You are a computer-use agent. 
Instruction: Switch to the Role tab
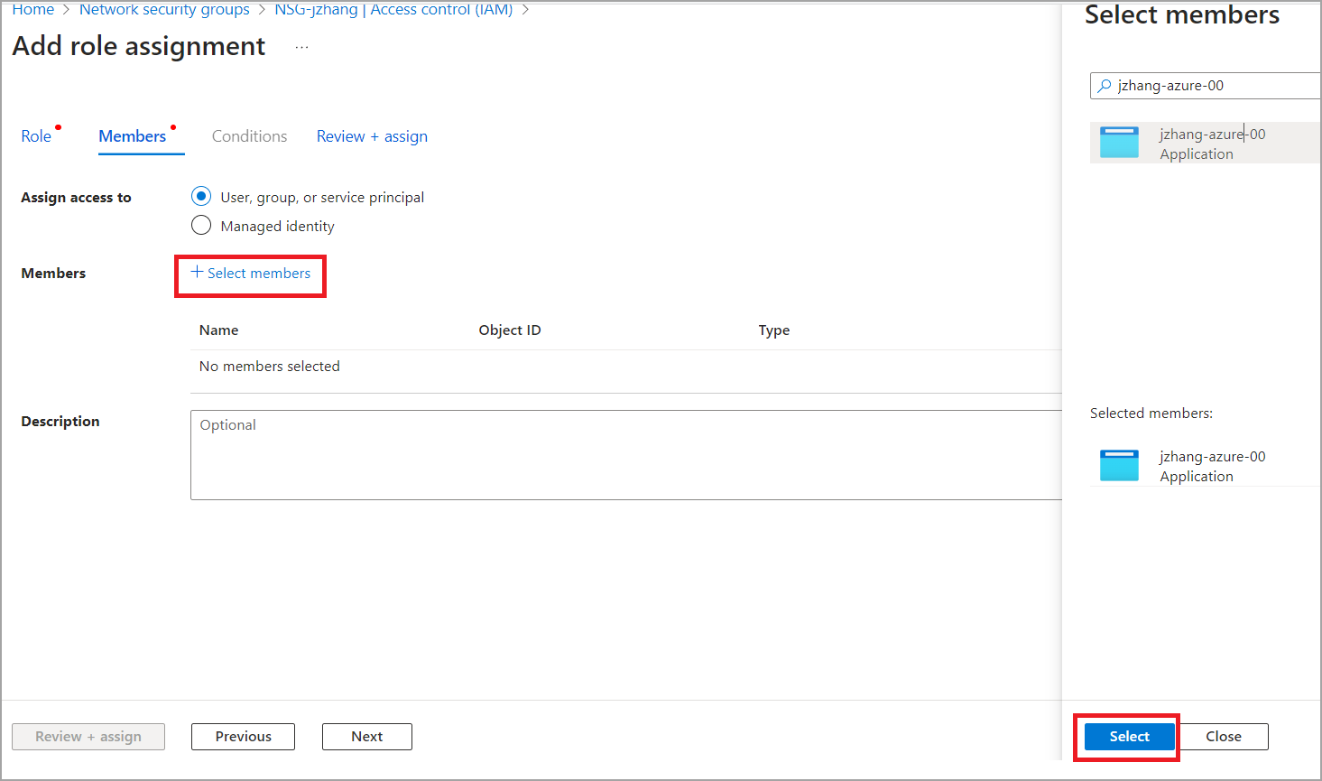[x=36, y=136]
